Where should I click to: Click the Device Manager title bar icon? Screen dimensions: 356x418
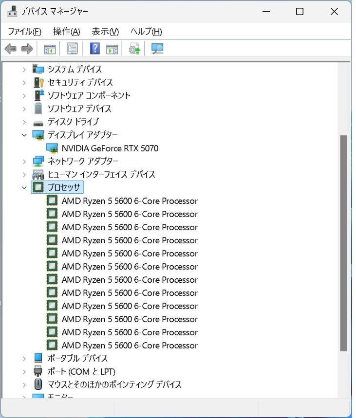[x=12, y=12]
